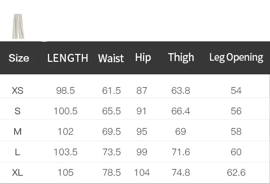
Task: Select the Leg Opening column header
Action: [x=236, y=57]
